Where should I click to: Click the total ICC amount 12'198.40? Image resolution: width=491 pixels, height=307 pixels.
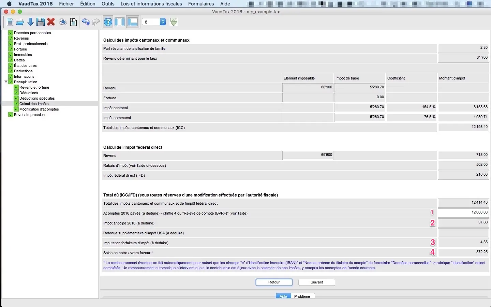pos(463,127)
